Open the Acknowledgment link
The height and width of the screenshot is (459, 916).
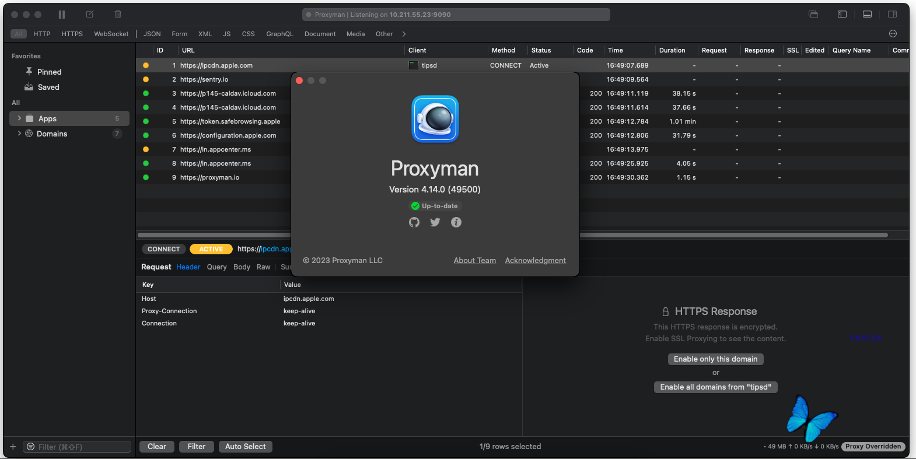(536, 261)
